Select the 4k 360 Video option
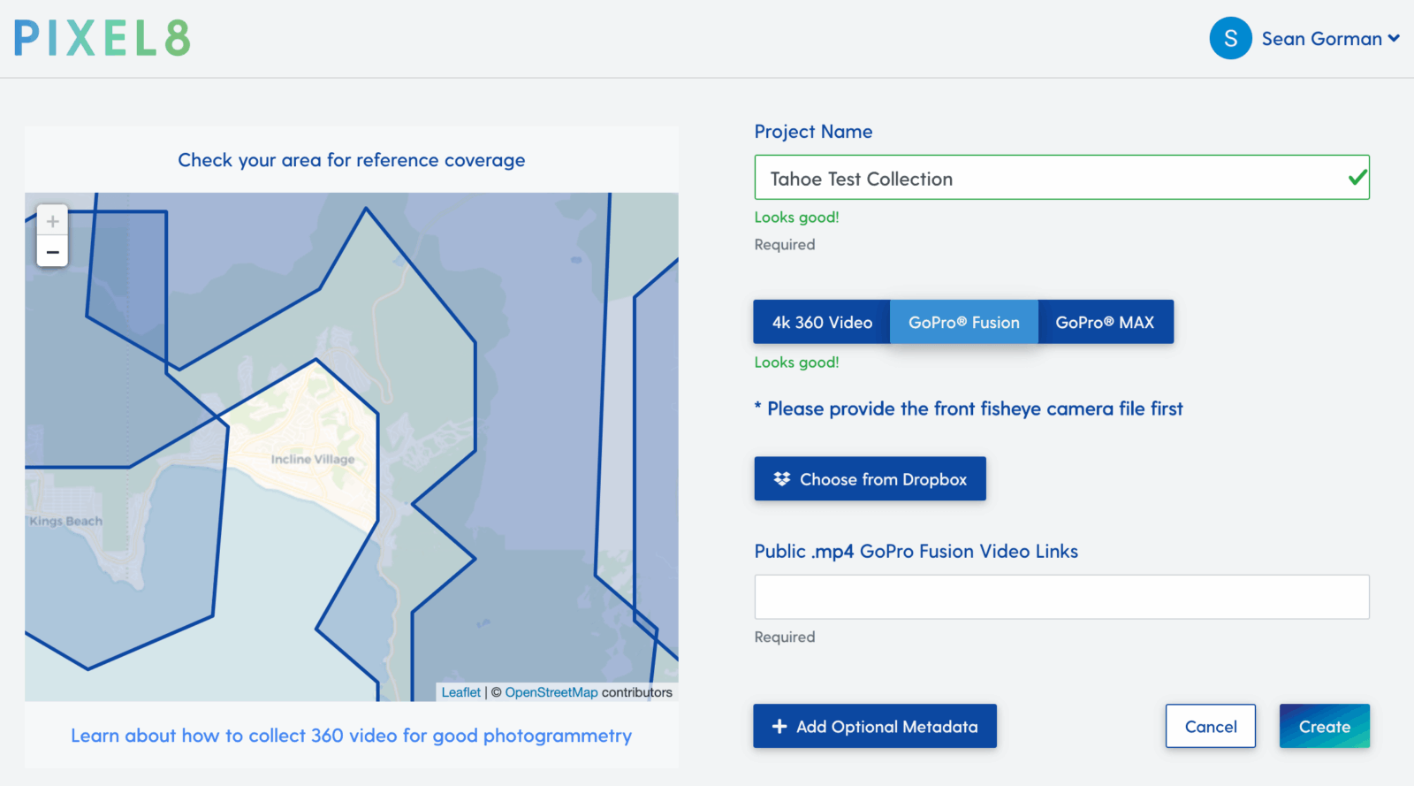This screenshot has height=786, width=1414. pyautogui.click(x=822, y=322)
